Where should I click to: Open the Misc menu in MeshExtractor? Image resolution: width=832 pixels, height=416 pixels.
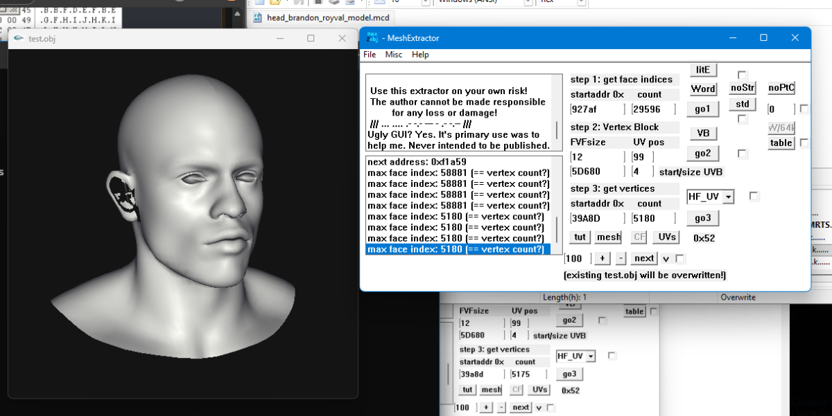[x=394, y=55]
